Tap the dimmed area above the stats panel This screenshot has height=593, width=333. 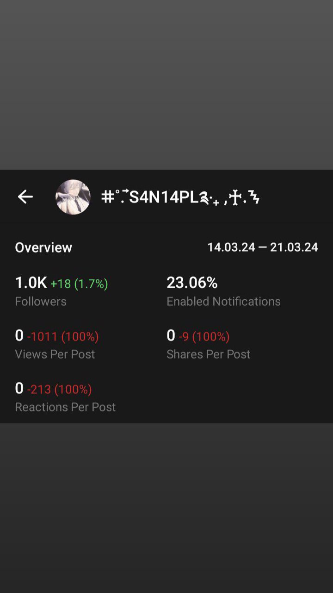pyautogui.click(x=166, y=85)
